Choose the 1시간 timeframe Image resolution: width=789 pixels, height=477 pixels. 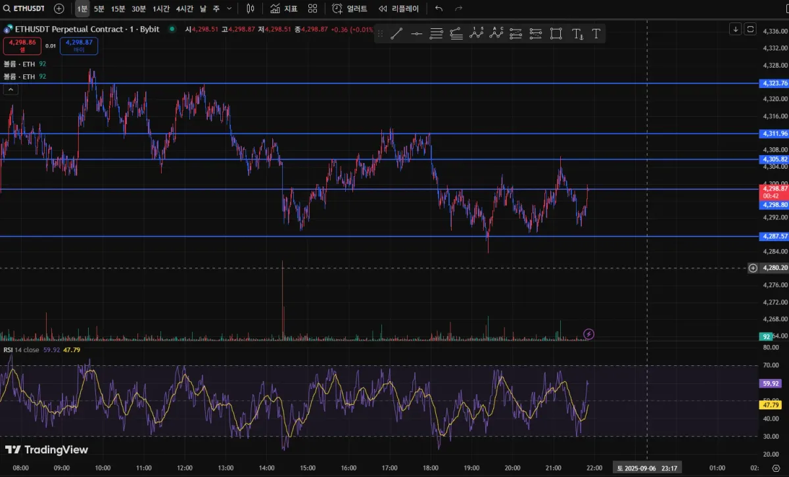click(x=161, y=9)
